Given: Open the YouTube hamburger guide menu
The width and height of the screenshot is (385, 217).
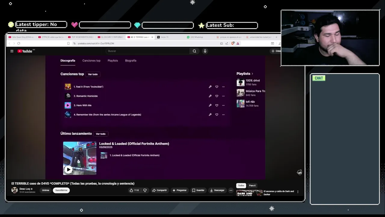Looking at the screenshot, I should (12, 51).
